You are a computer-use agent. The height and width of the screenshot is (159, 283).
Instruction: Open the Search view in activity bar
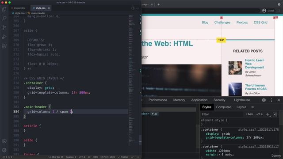4,18
